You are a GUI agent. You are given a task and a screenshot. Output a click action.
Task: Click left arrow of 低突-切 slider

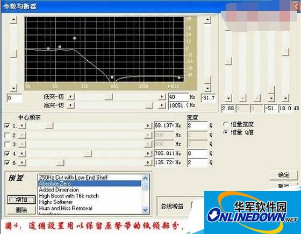click(70, 97)
